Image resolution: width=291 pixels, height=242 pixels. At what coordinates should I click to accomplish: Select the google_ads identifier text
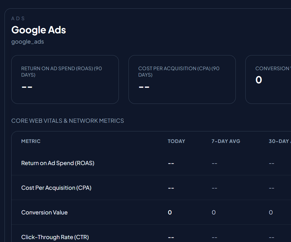tap(28, 42)
